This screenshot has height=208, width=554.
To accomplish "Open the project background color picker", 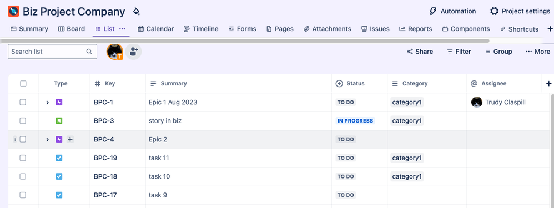I will (x=137, y=12).
